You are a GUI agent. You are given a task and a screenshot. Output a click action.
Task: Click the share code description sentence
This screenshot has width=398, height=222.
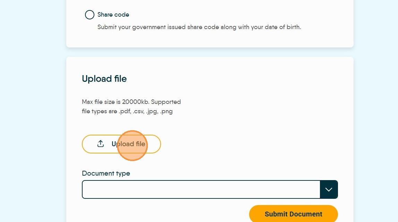(x=199, y=27)
